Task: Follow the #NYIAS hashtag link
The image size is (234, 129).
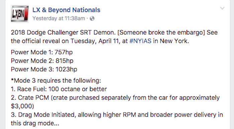Action: [140, 41]
